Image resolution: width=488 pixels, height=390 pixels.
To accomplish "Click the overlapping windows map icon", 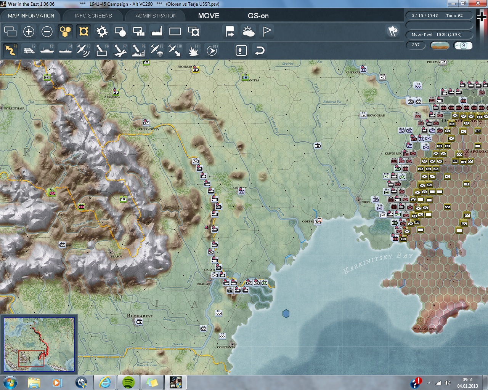I will pyautogui.click(x=10, y=31).
